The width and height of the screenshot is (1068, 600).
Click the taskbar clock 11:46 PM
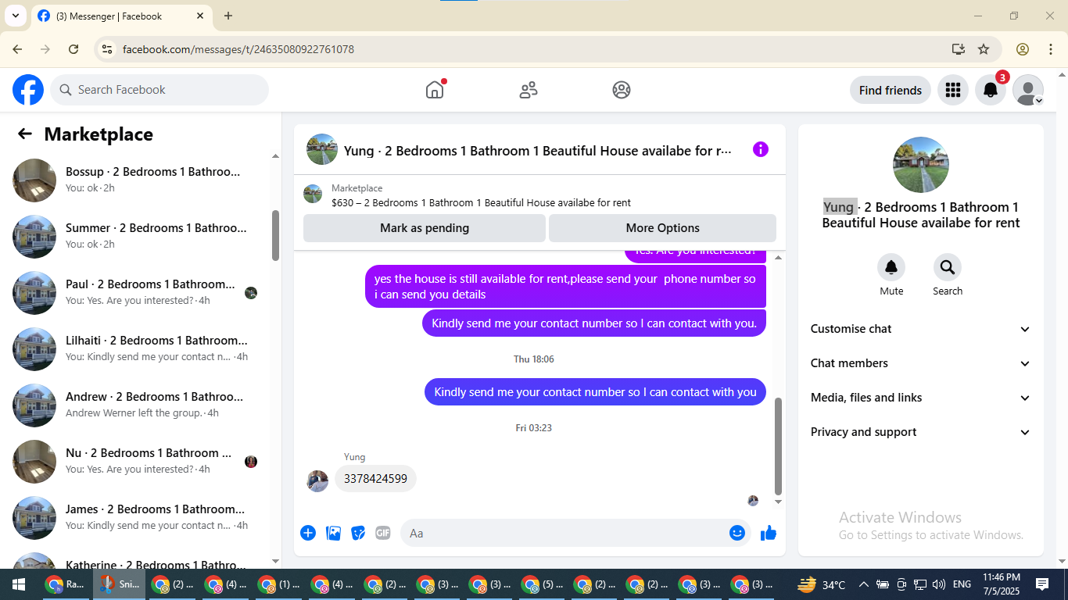(1002, 584)
